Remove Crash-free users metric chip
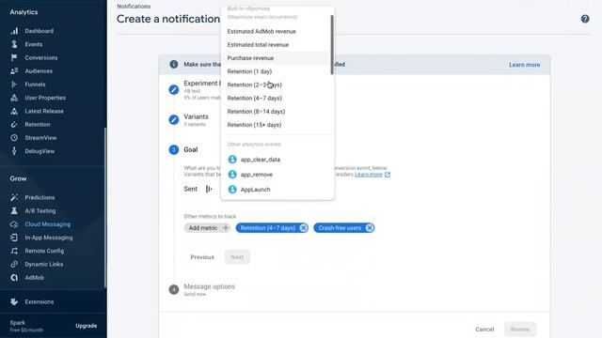The width and height of the screenshot is (602, 338). (370, 228)
